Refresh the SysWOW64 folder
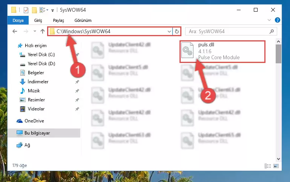The width and height of the screenshot is (290, 182). (x=177, y=31)
